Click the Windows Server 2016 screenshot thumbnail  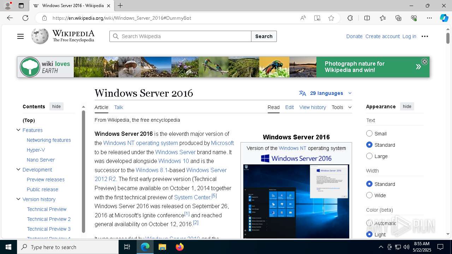(296, 201)
